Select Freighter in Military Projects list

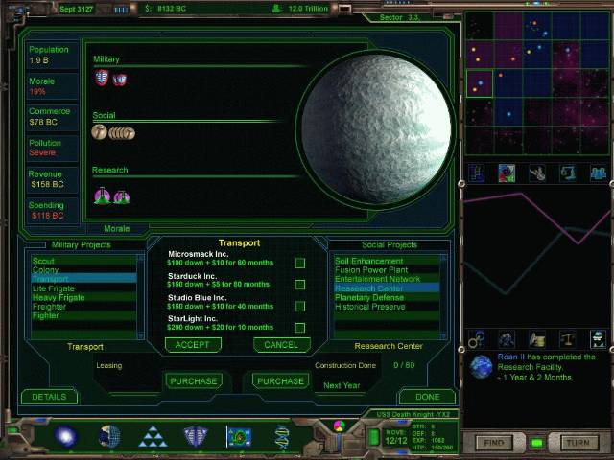click(x=83, y=307)
